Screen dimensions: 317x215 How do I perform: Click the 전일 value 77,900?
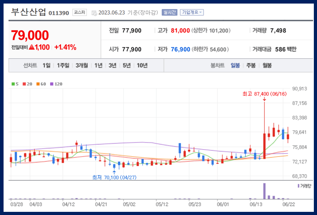tap(132, 30)
